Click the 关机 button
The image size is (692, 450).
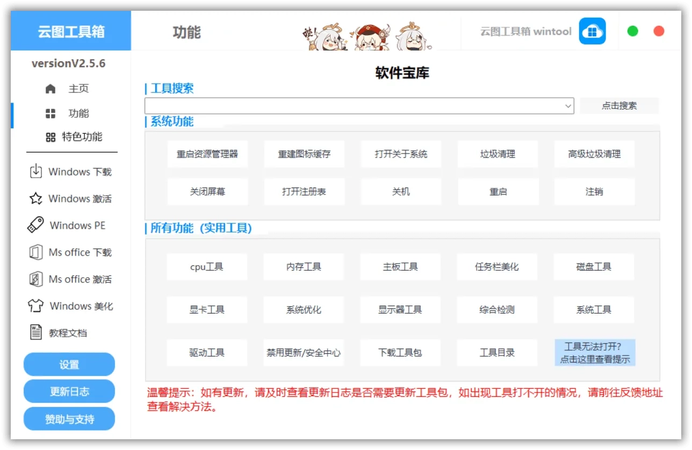(x=401, y=192)
